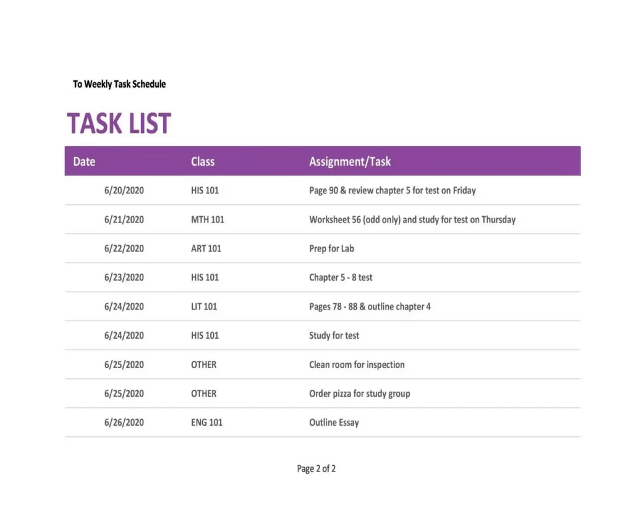Select the Assignment/Task column header
The image size is (633, 506).
point(350,161)
